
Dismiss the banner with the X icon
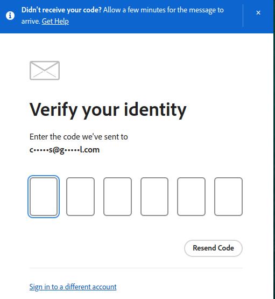point(258,13)
